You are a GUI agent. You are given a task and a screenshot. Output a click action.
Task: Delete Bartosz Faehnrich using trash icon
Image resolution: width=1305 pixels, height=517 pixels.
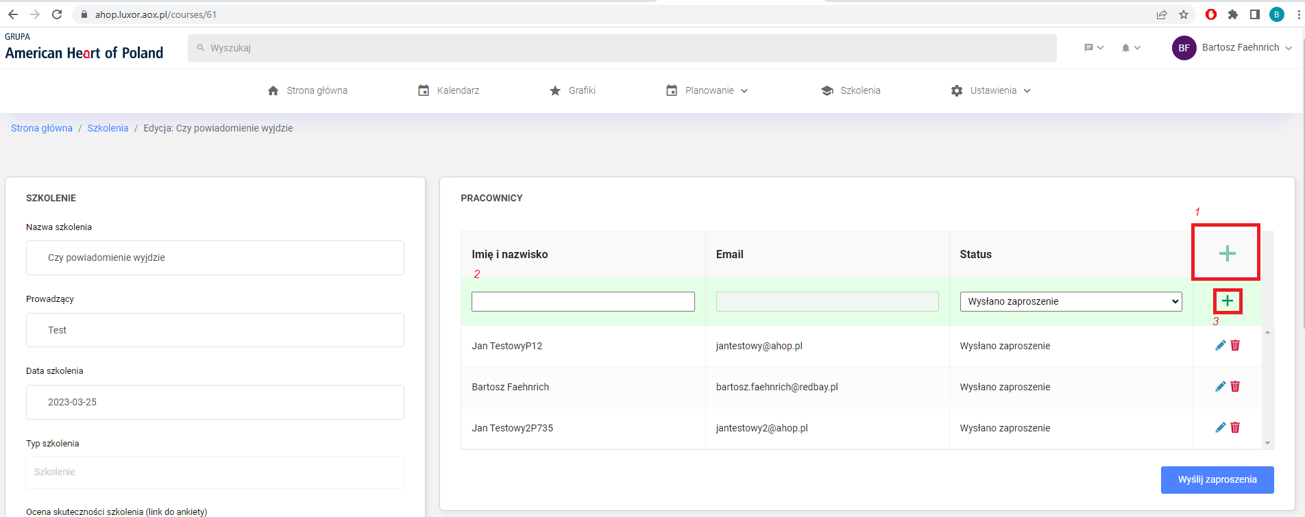click(x=1235, y=387)
